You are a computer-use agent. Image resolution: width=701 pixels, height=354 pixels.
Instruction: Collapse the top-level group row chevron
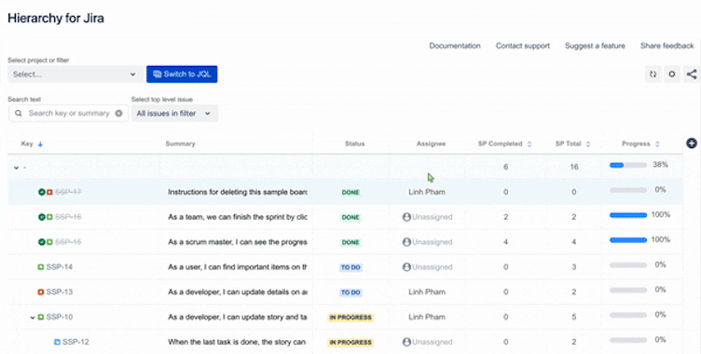click(16, 168)
